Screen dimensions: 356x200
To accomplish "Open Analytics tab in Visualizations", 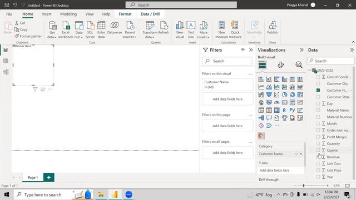I will pos(299,65).
